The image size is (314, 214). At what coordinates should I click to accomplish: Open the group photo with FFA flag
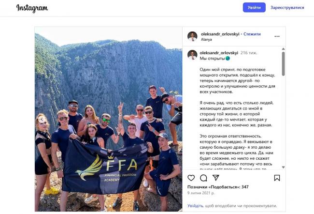(108, 119)
